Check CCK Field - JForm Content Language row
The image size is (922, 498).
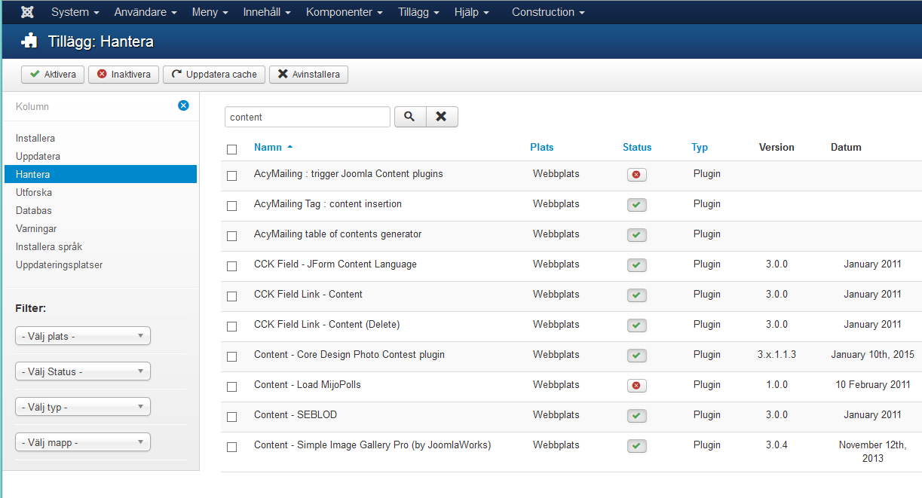(232, 266)
